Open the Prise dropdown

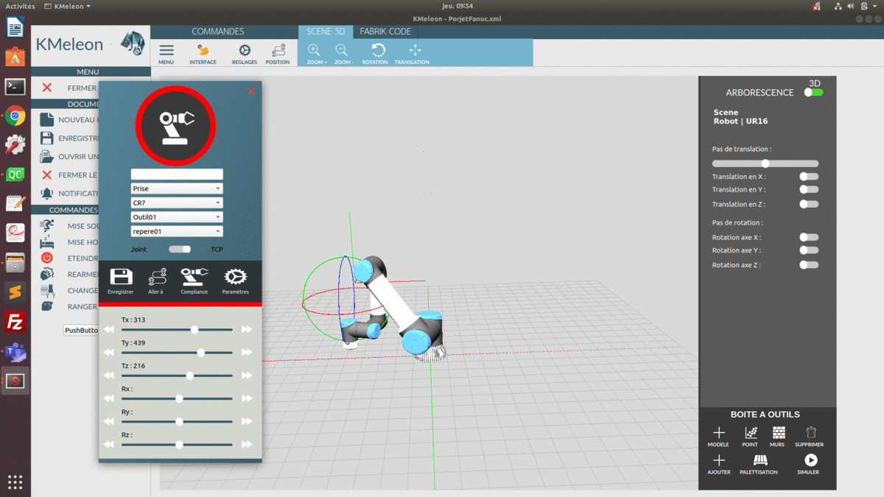pyautogui.click(x=177, y=188)
